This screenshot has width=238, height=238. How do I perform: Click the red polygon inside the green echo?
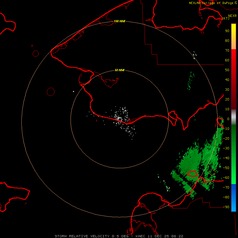pyautogui.click(x=192, y=173)
